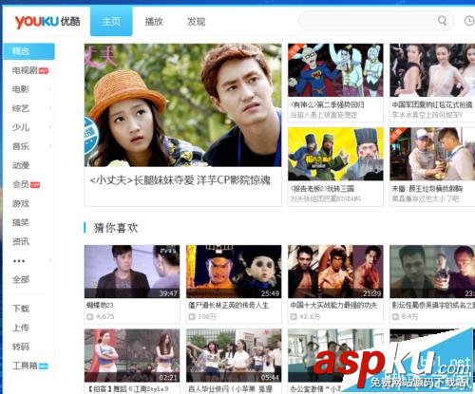This screenshot has height=394, width=475.
Task: Expand the 少儿 submenu arrow
Action: click(50, 127)
